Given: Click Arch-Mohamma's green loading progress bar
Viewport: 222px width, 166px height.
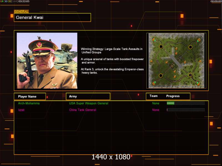Looking at the screenshot, I should [x=186, y=103].
